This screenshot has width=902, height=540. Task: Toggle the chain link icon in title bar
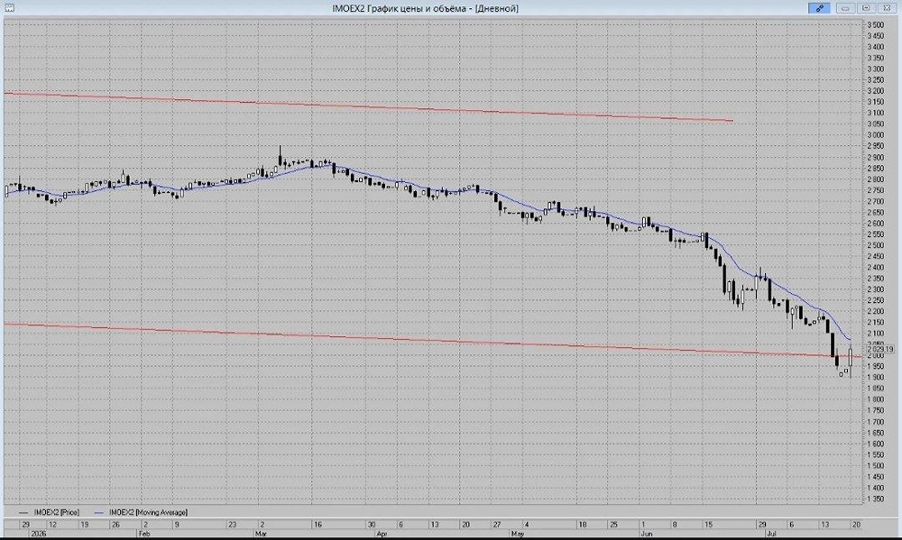pyautogui.click(x=819, y=8)
